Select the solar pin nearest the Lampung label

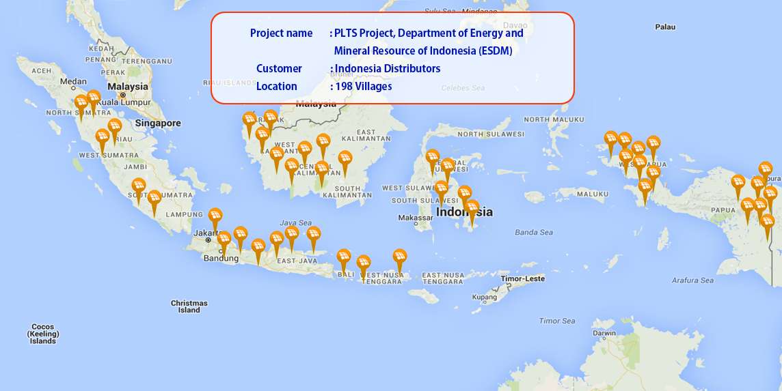tap(154, 199)
